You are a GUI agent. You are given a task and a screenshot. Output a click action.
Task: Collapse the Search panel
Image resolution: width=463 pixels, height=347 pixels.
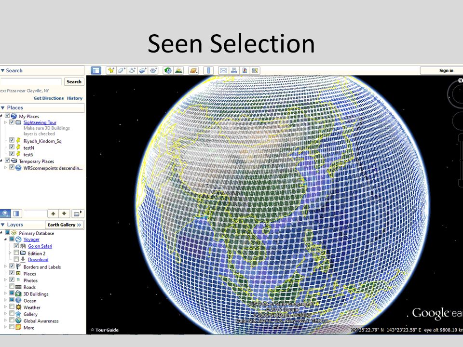click(3, 70)
